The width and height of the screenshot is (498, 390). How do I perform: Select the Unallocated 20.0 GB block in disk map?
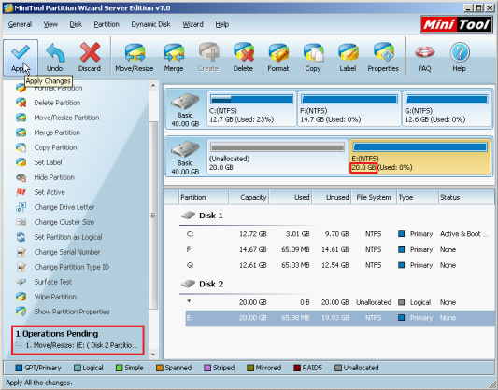coord(277,157)
